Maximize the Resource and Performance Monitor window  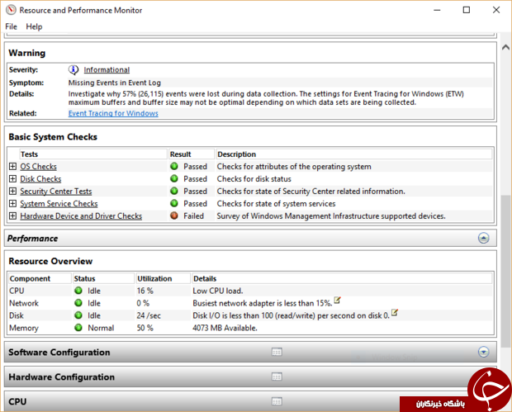(x=467, y=10)
